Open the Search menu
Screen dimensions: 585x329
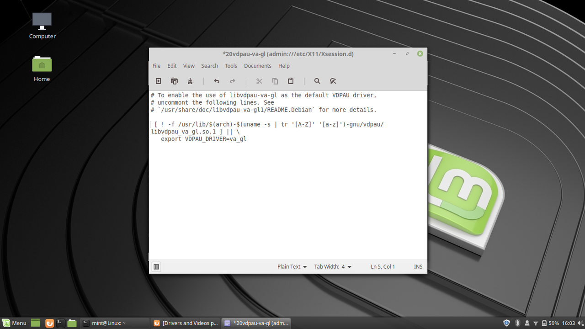pos(209,66)
